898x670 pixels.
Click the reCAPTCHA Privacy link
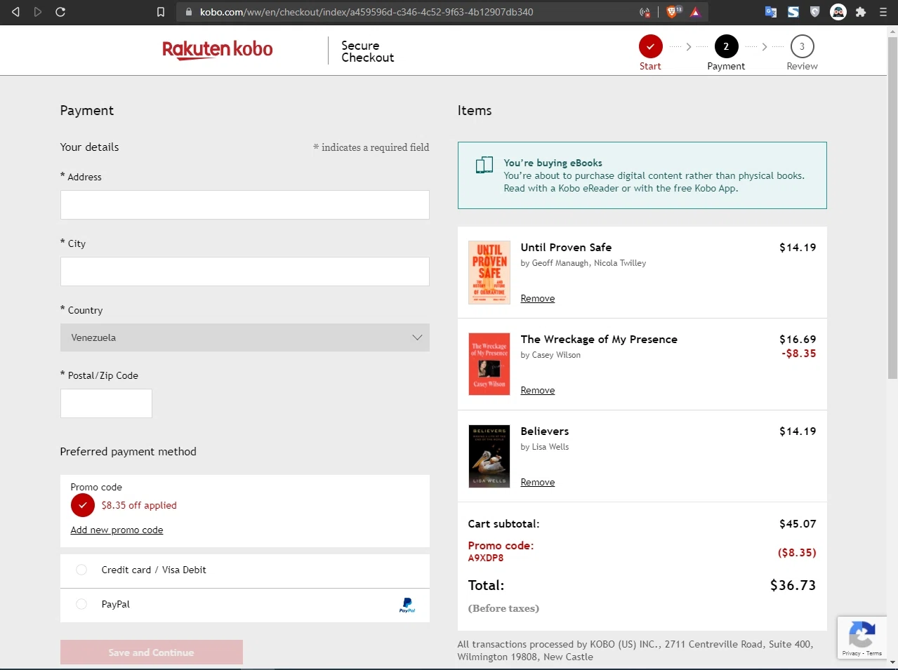coord(851,653)
